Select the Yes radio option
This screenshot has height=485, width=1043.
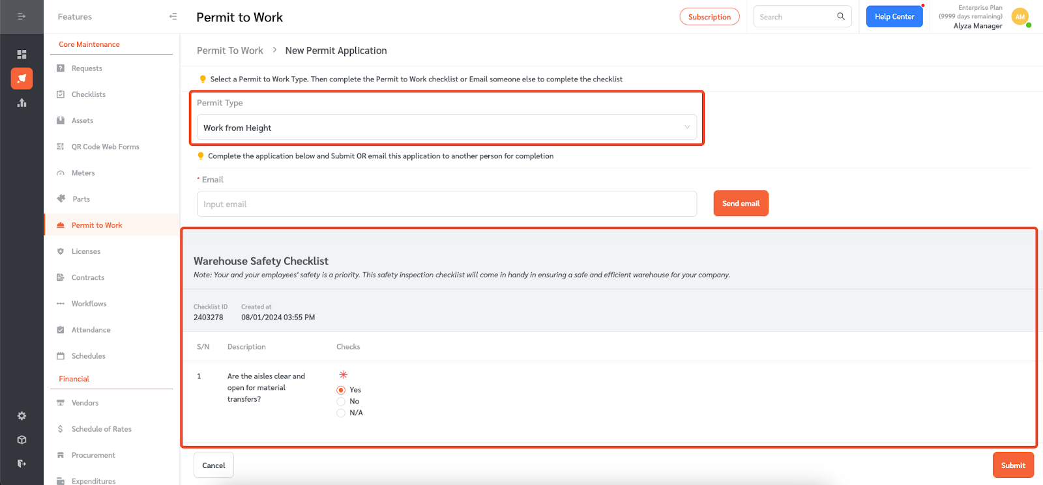pos(341,390)
